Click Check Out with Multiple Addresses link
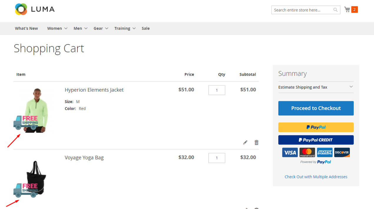Viewport: 374px width, 209px height. point(316,177)
